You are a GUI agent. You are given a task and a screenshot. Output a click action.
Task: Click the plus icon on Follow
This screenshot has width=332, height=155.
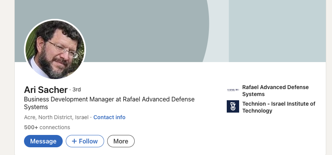(74, 141)
